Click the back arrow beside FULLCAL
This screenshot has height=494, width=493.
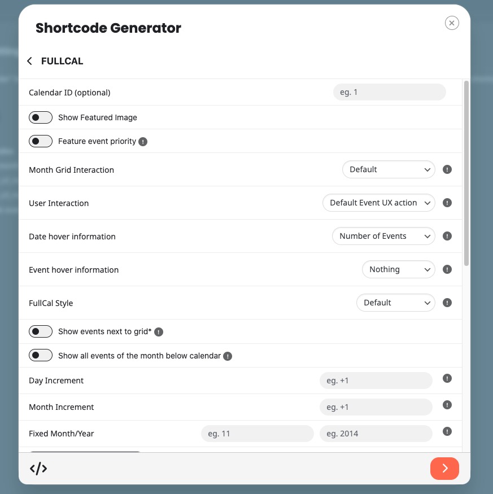click(30, 61)
